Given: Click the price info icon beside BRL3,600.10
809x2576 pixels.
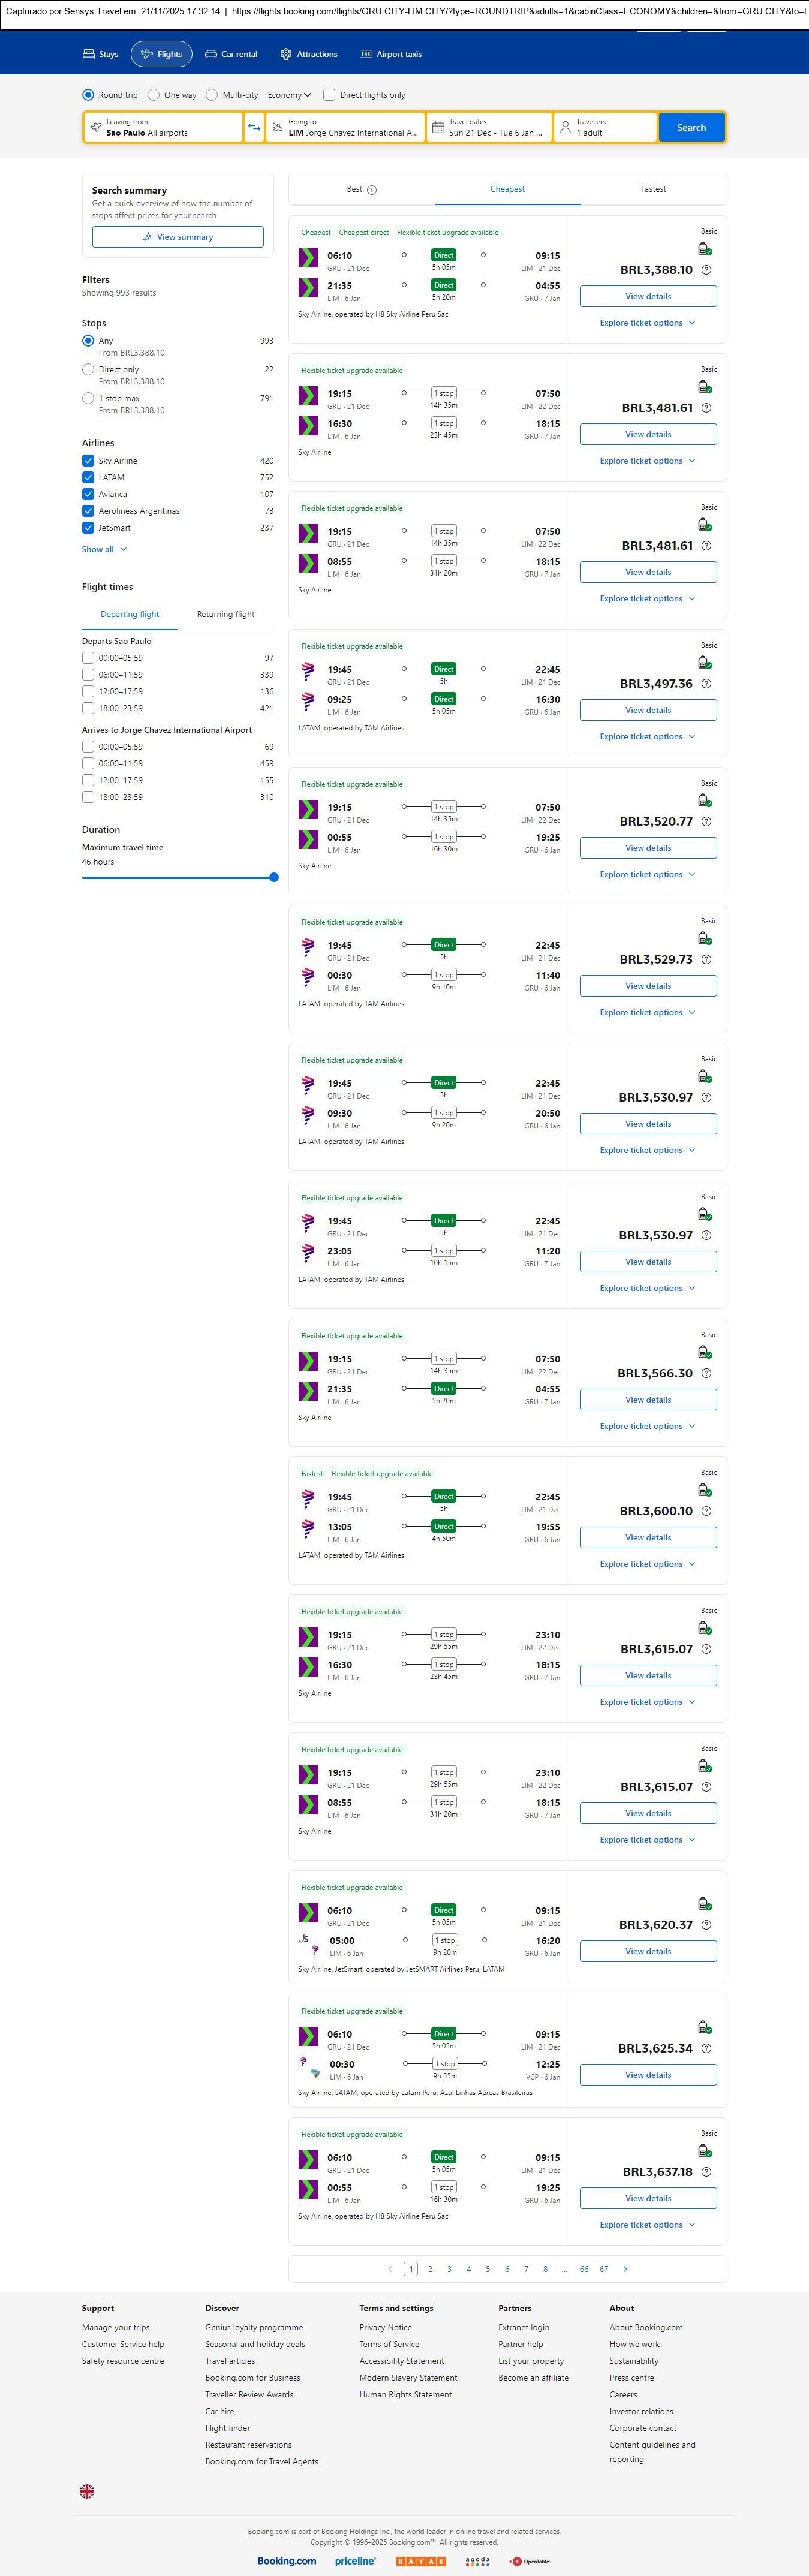Looking at the screenshot, I should pyautogui.click(x=706, y=1511).
